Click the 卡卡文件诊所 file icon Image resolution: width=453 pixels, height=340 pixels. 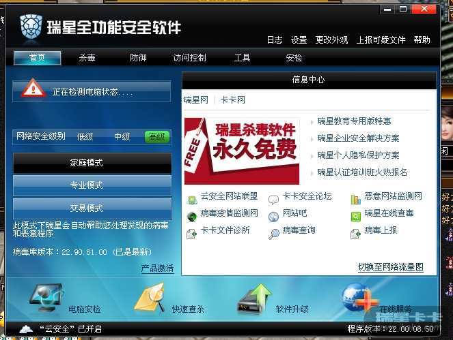tap(192, 234)
